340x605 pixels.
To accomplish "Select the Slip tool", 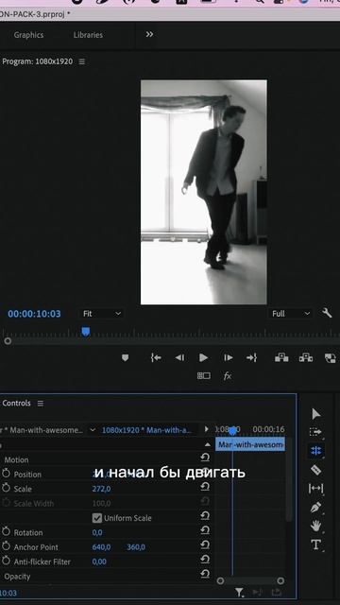I will pos(315,489).
